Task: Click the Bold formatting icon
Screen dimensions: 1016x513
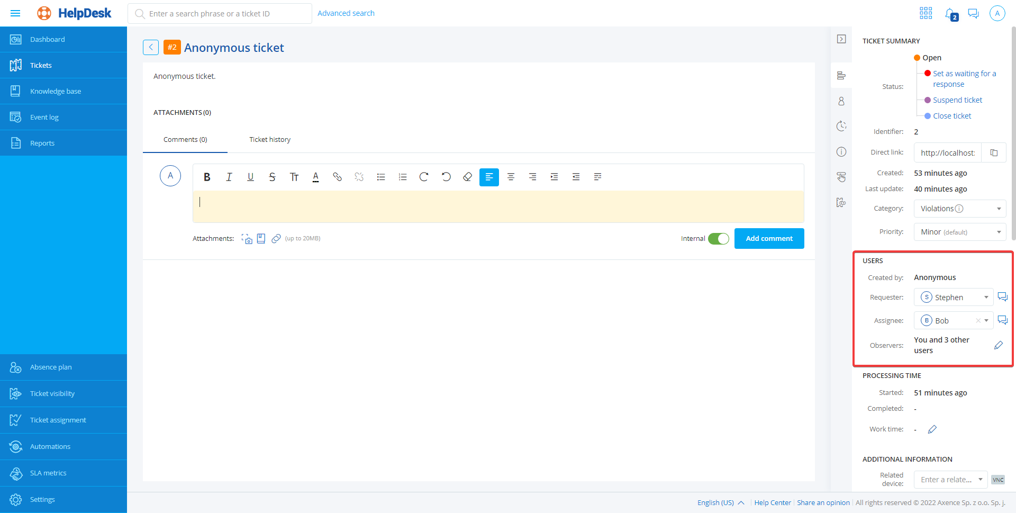Action: (207, 177)
